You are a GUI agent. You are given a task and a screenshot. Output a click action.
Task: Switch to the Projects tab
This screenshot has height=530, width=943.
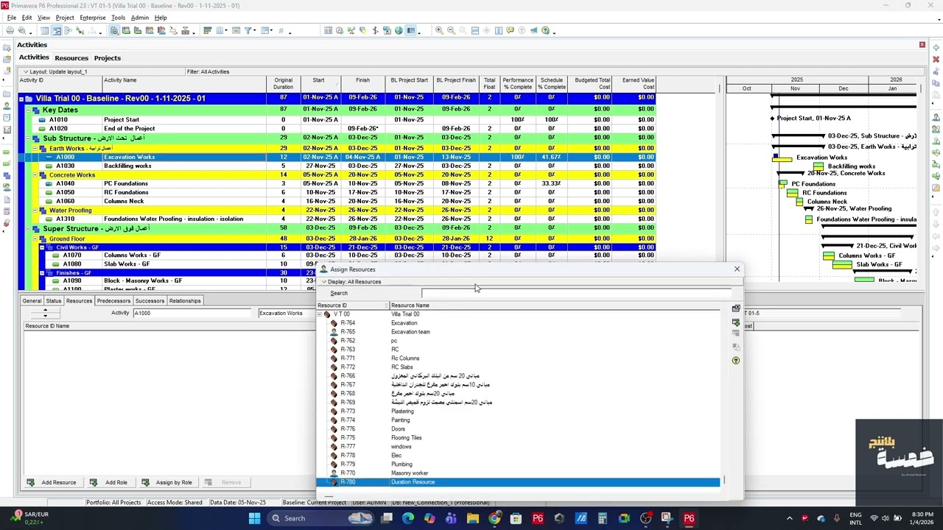(x=107, y=58)
